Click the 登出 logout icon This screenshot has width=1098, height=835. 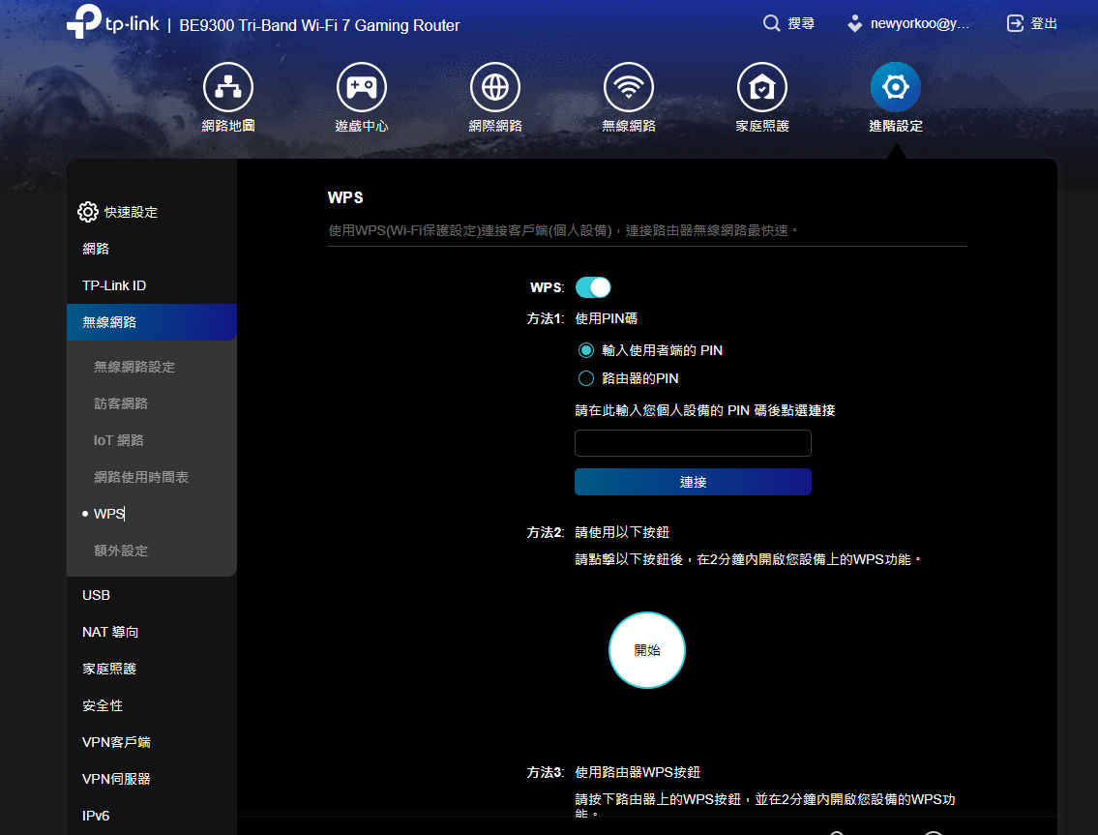(1015, 23)
